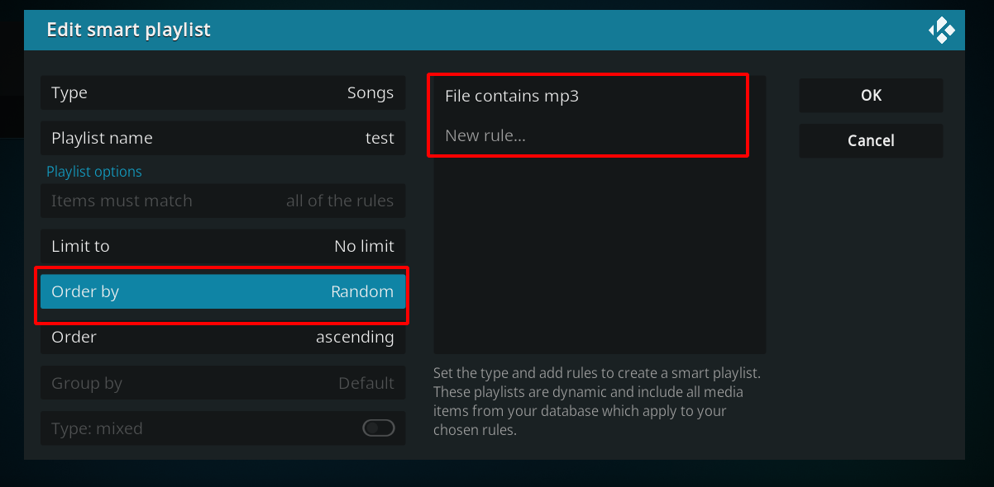Edit the Playlist name field containing test
This screenshot has width=994, height=487.
[x=223, y=138]
